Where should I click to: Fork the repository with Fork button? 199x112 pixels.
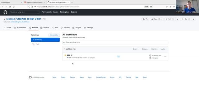[x=170, y=19]
